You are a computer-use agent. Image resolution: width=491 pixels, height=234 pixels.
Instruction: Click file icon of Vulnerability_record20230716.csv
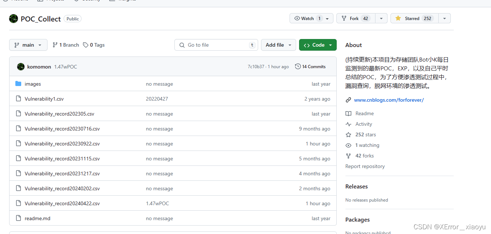pos(18,129)
